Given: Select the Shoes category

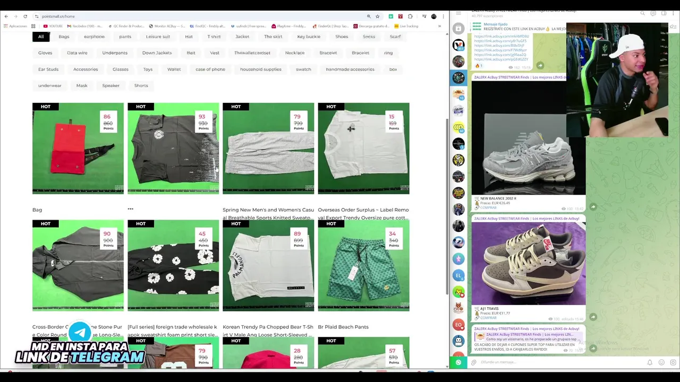Looking at the screenshot, I should (342, 37).
